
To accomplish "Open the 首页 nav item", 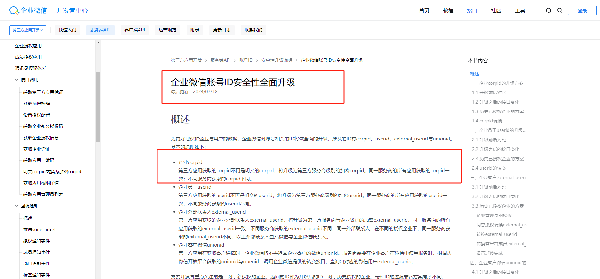I will pyautogui.click(x=424, y=10).
